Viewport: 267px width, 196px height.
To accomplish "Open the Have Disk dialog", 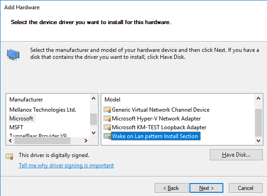I will (x=236, y=155).
